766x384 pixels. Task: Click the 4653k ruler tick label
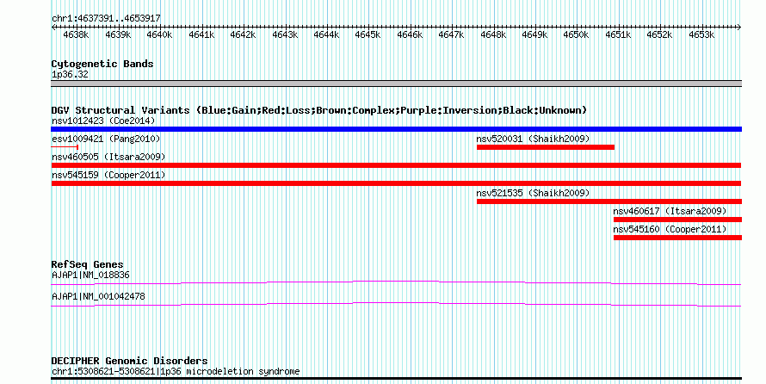(x=701, y=35)
